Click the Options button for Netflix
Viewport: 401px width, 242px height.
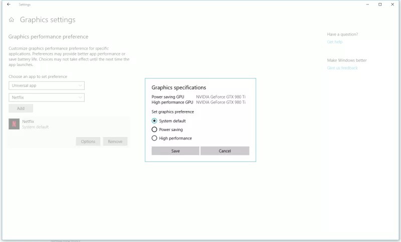pyautogui.click(x=88, y=141)
